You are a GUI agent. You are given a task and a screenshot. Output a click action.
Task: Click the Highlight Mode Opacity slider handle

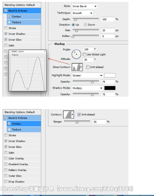click(x=92, y=82)
